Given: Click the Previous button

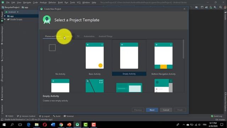Looking at the screenshot, I should (138, 110).
